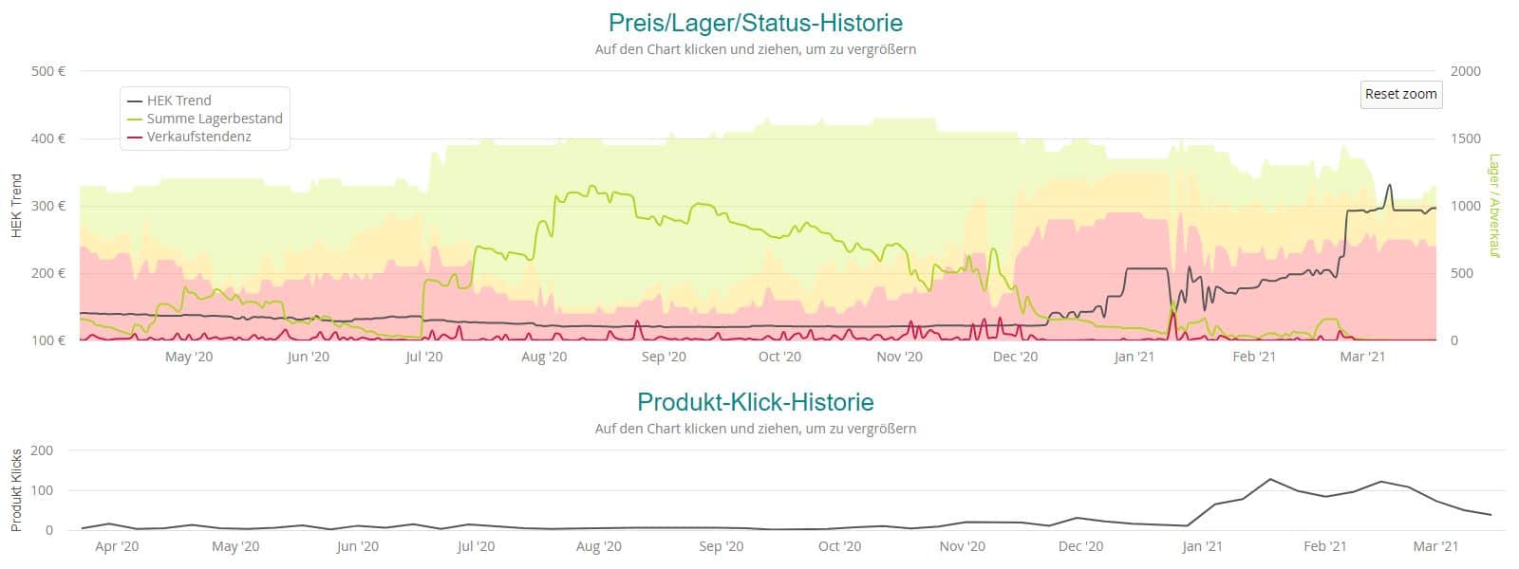Screen dimensions: 1519x569
Task: Hide the Verkaufstendenz series via legend
Action: click(x=198, y=137)
